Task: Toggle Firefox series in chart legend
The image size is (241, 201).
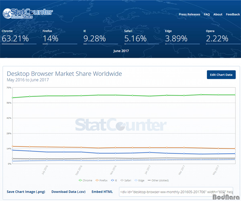Action: (102, 180)
